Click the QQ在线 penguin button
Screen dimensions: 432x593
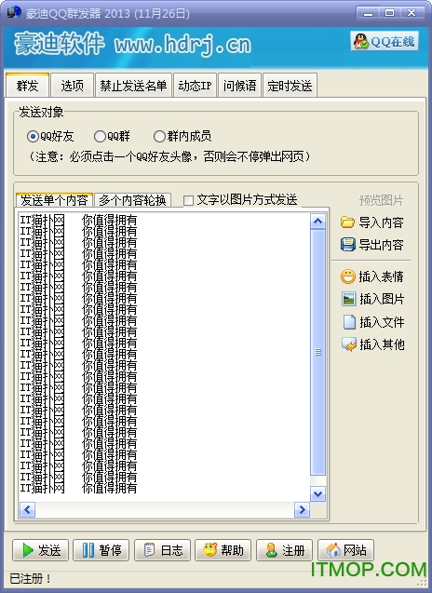[x=385, y=41]
